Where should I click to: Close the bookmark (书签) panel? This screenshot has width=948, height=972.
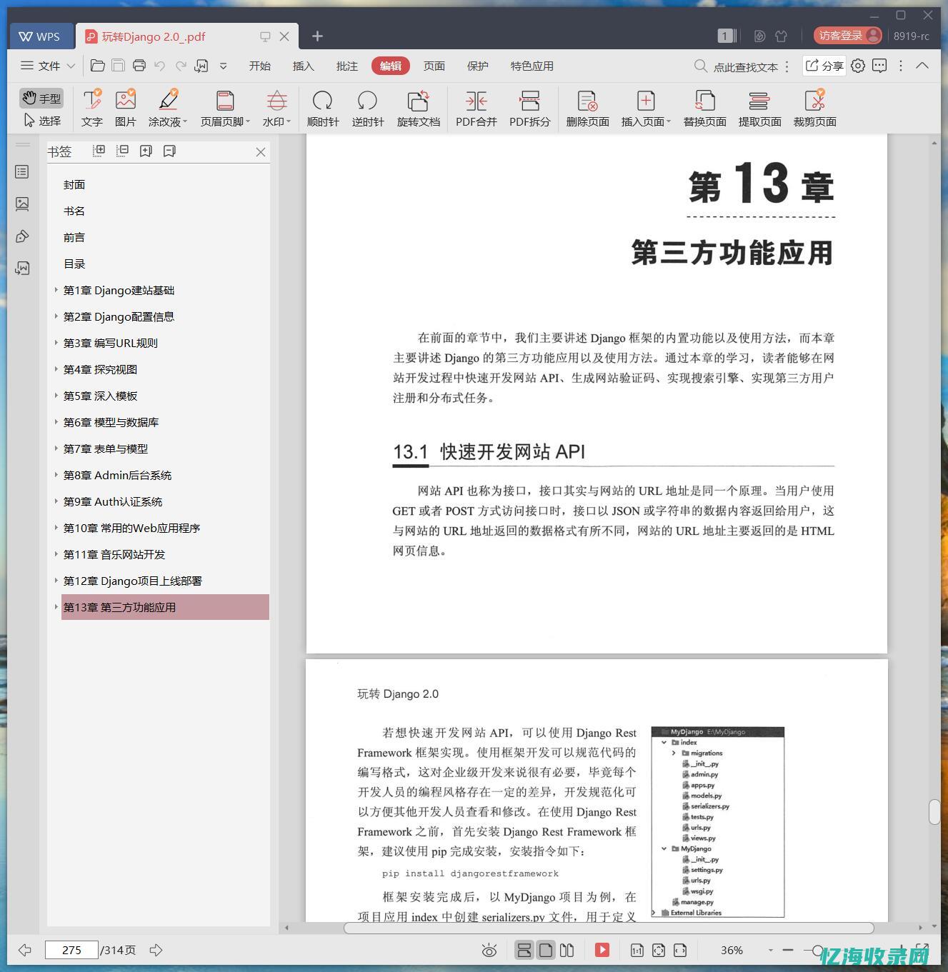coord(261,152)
